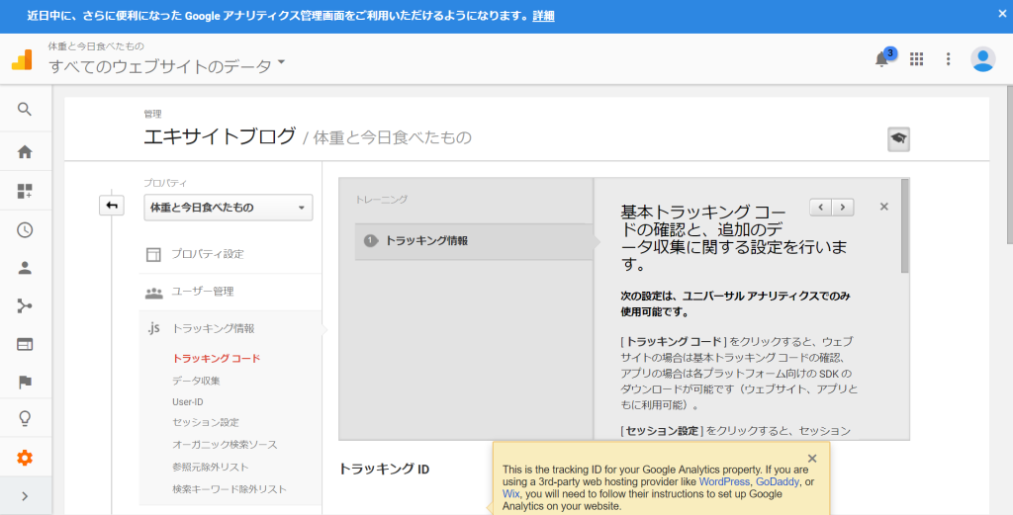Screen dimensions: 1013x515
Task: Open Acquisition branching icon in sidebar
Action: click(x=25, y=305)
